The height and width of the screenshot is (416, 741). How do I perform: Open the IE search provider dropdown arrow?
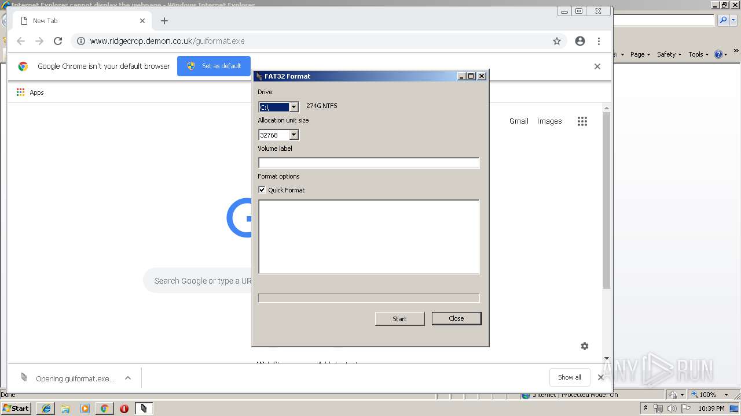point(734,20)
